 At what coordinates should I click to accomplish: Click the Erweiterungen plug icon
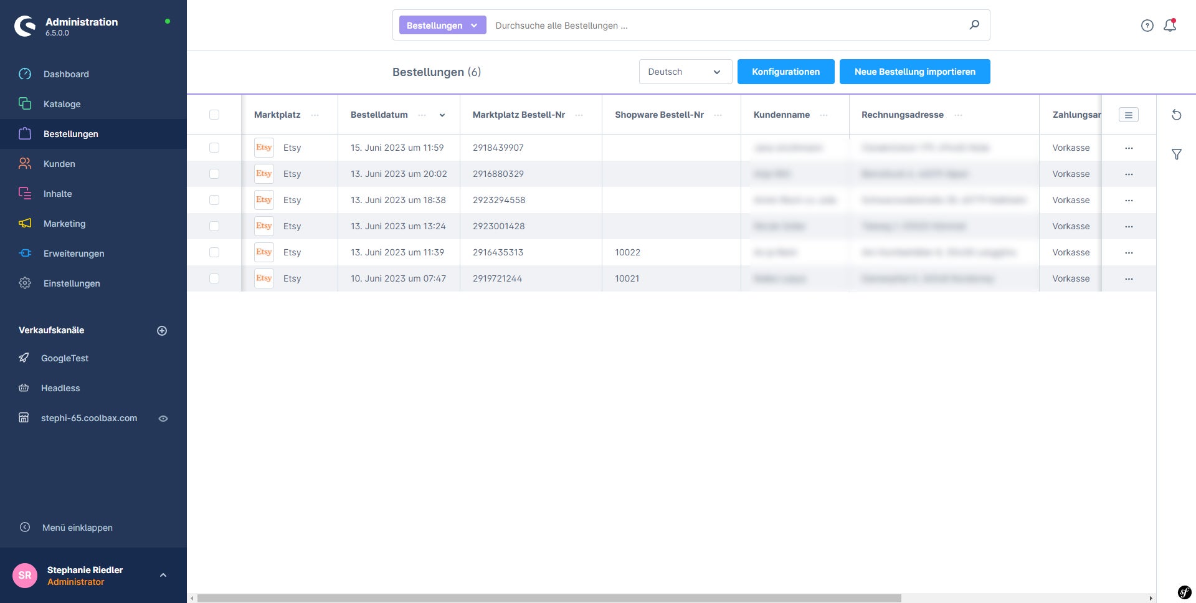[x=25, y=254]
